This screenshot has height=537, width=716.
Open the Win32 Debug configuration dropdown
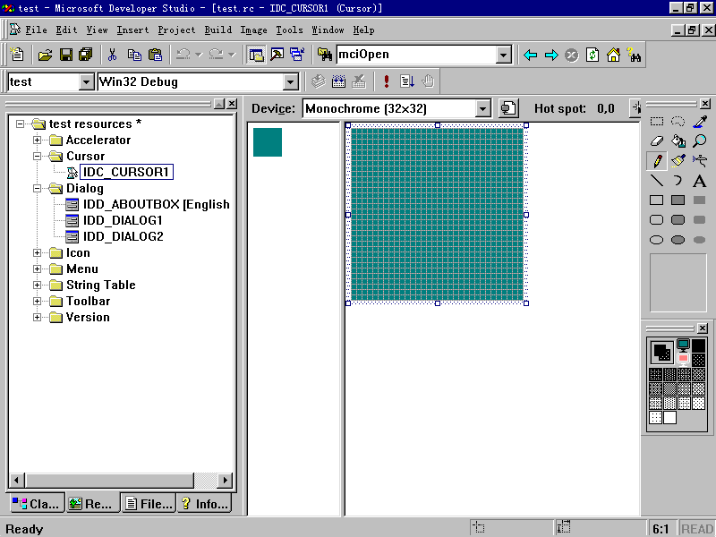[x=290, y=82]
